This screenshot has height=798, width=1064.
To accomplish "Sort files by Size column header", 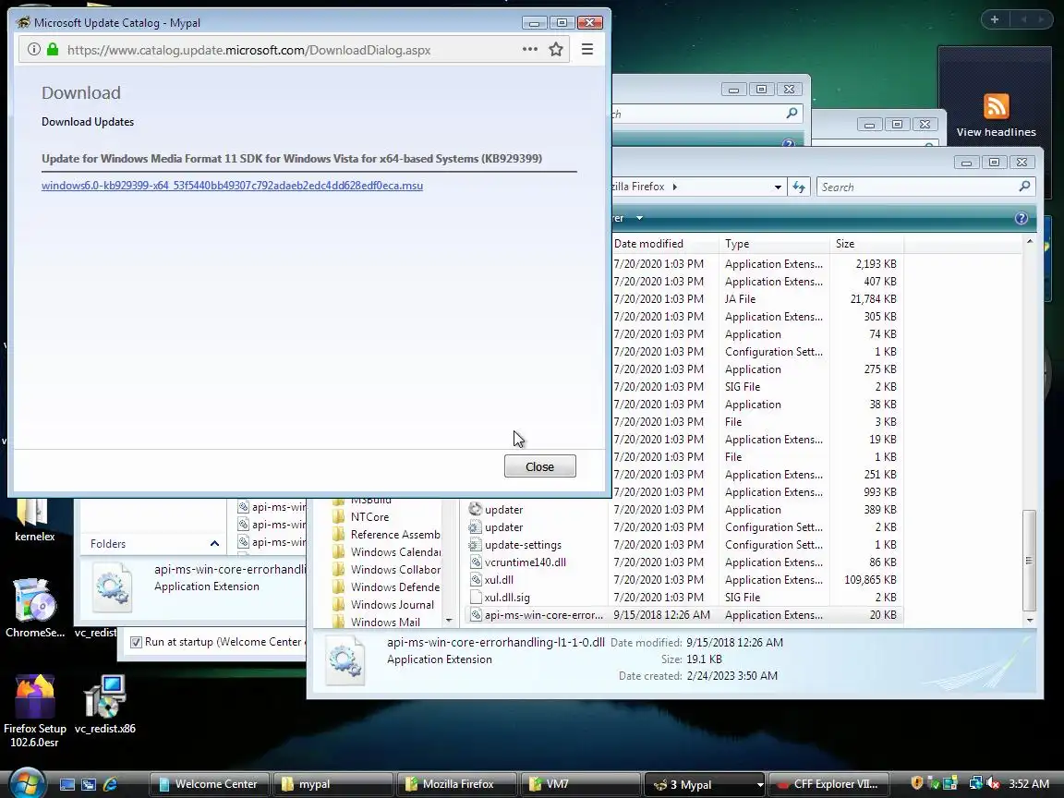I will pyautogui.click(x=866, y=244).
